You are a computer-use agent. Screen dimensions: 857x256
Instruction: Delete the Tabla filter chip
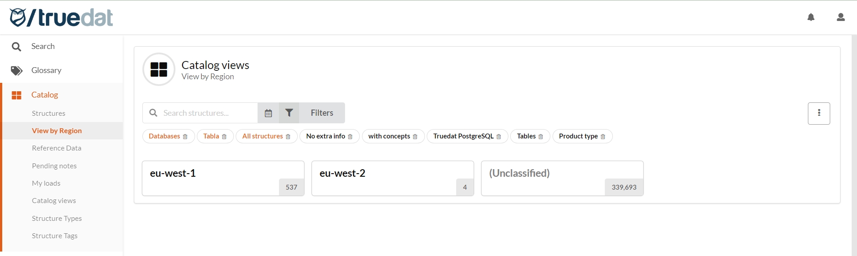click(x=224, y=137)
